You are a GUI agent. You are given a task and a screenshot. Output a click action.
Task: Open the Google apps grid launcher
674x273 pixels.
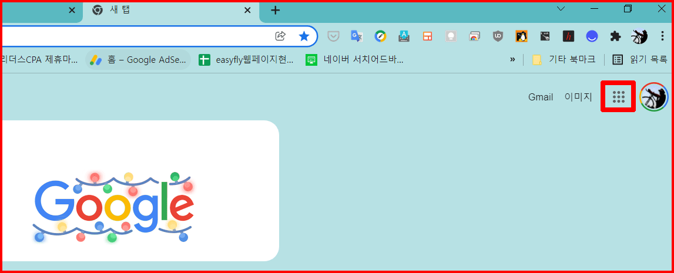click(618, 97)
